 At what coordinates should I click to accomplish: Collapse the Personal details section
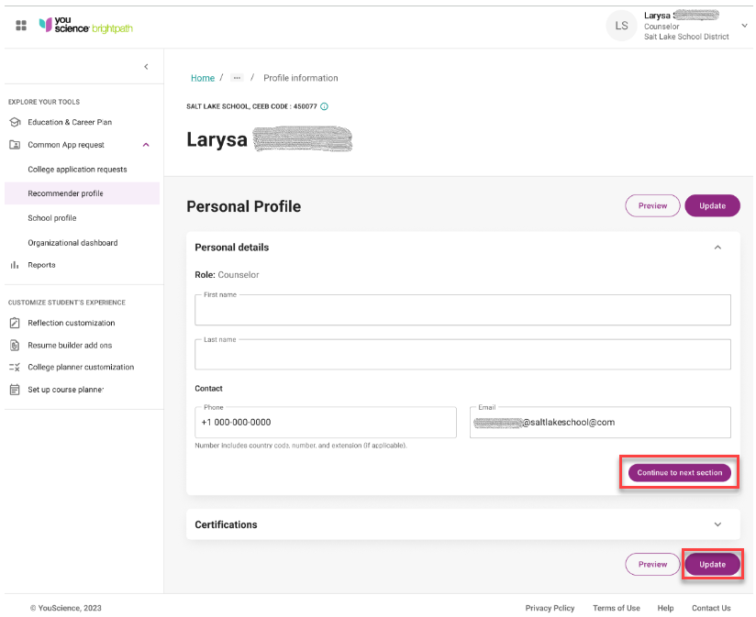717,247
